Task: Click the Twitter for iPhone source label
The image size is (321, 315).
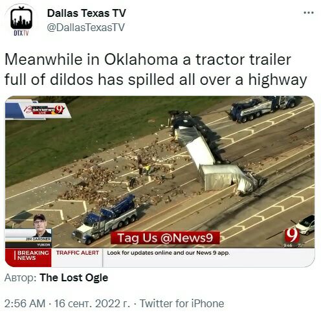Action: click(182, 303)
